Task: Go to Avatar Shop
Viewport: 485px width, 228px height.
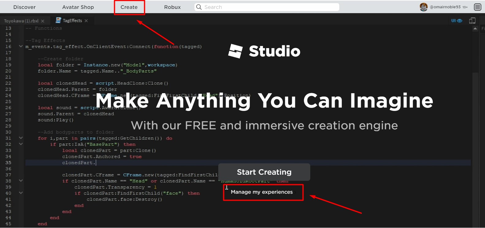Action: (x=78, y=7)
